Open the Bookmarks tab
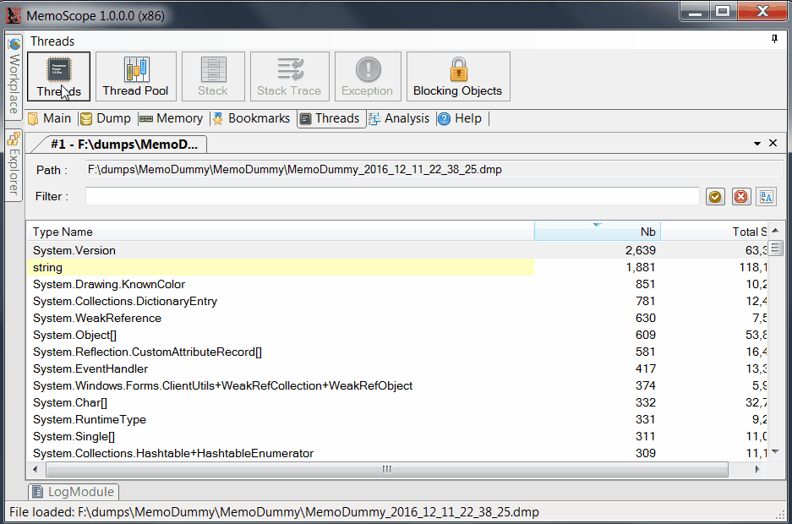Image resolution: width=792 pixels, height=524 pixels. click(250, 118)
